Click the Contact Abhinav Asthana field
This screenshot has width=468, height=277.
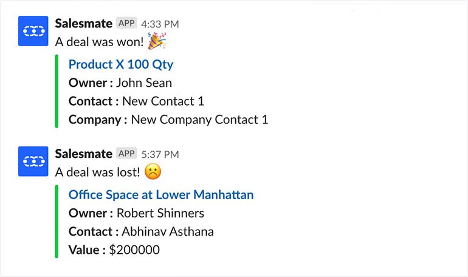coord(141,231)
